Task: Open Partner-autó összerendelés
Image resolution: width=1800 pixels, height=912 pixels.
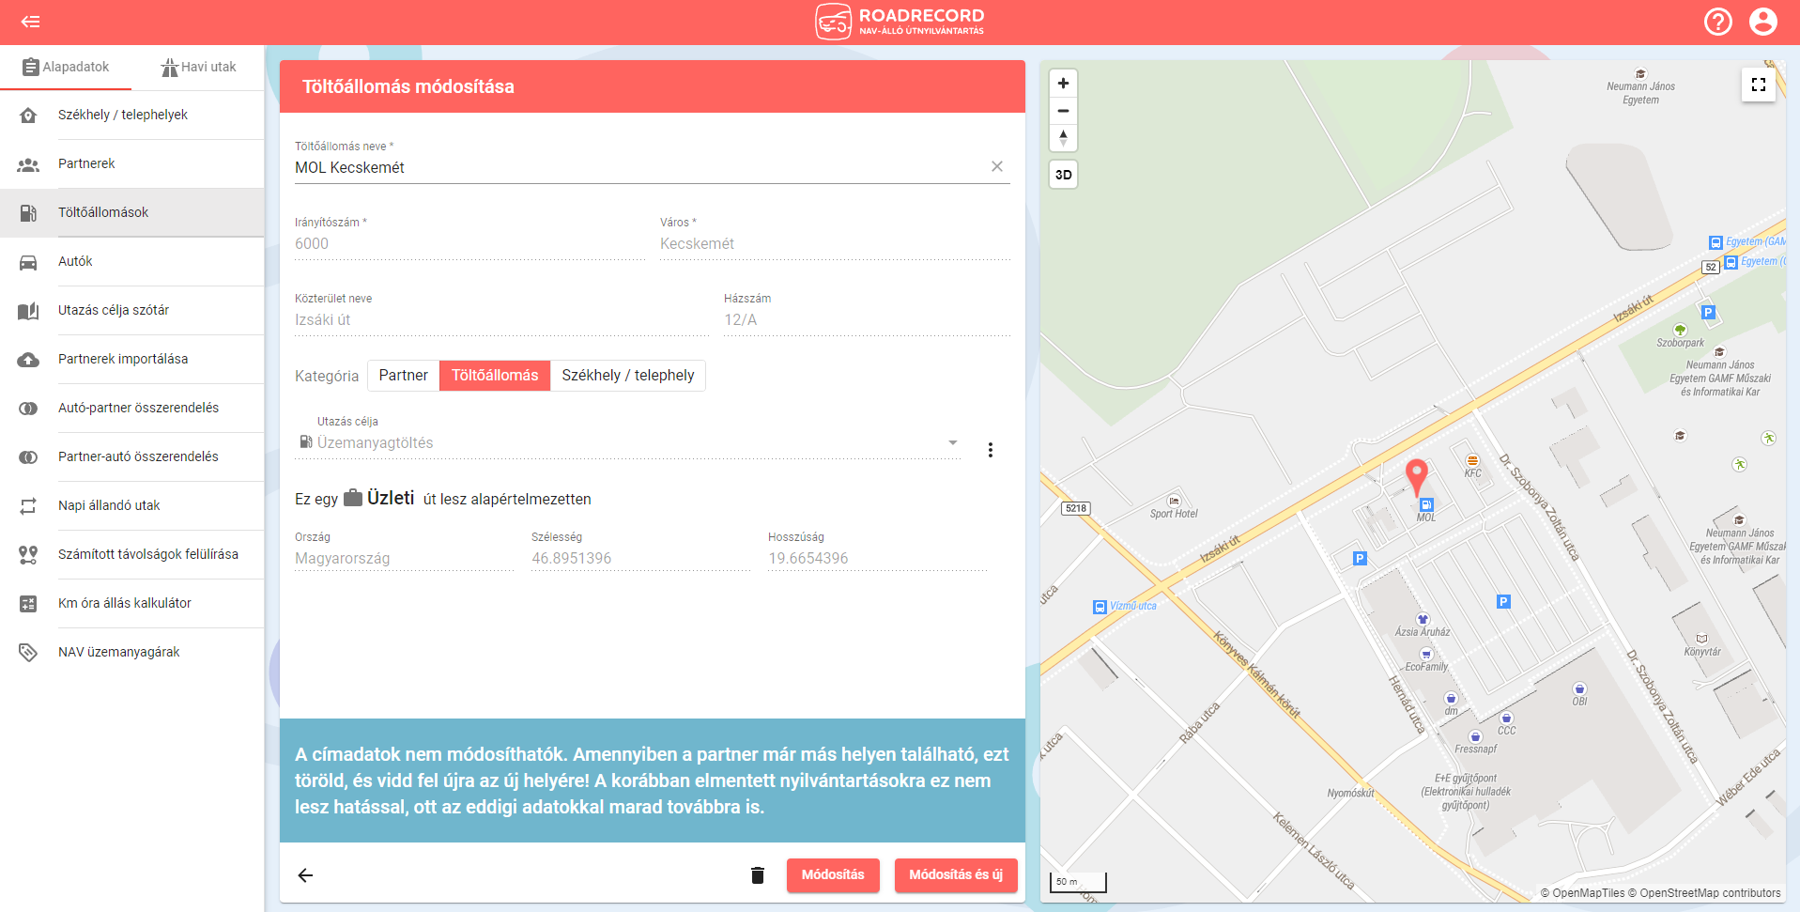Action: click(131, 456)
